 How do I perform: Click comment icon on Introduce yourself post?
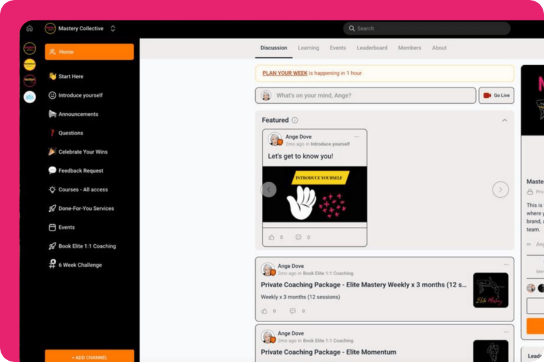pos(298,238)
